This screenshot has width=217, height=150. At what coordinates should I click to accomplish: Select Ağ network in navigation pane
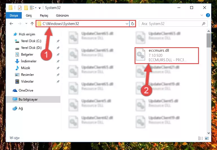(21, 108)
